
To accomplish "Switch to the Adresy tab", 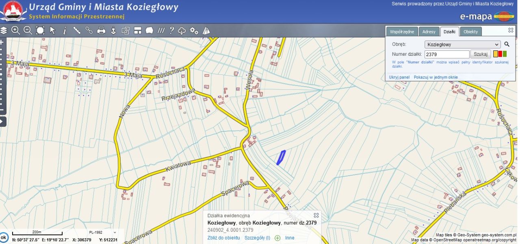I will pyautogui.click(x=429, y=32).
